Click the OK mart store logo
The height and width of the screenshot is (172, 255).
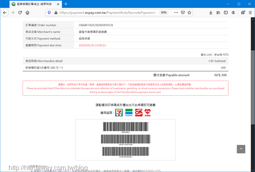(x=139, y=113)
